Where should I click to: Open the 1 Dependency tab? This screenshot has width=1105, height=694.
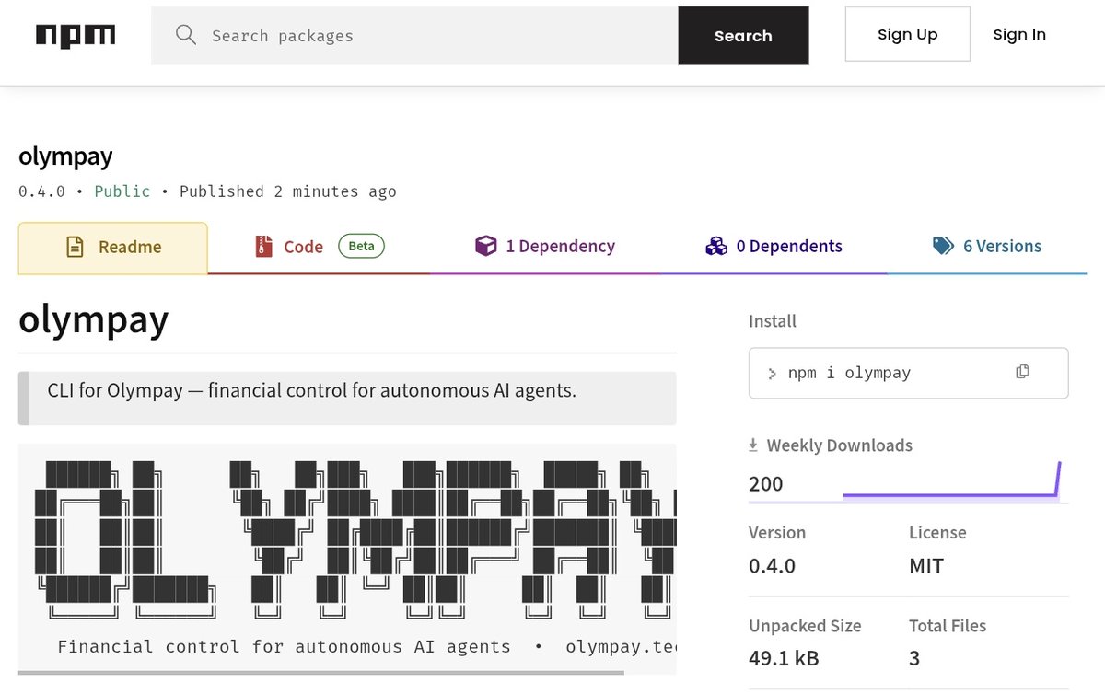click(x=545, y=247)
